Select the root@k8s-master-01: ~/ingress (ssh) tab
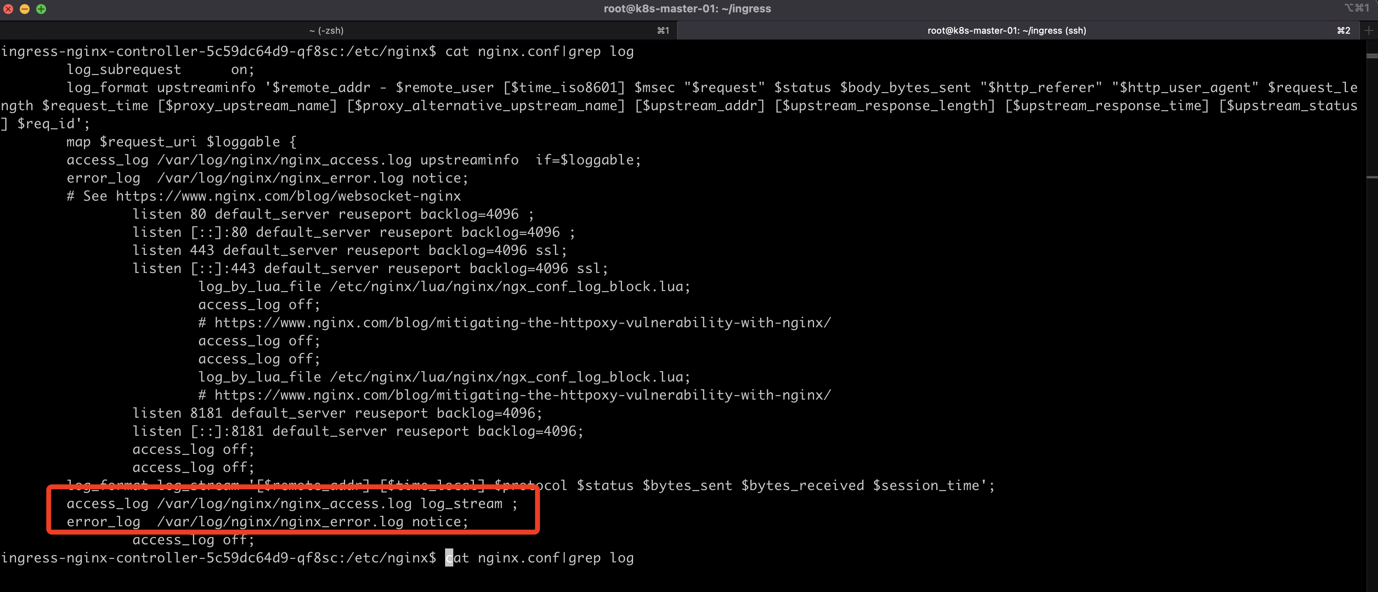This screenshot has height=592, width=1378. 1005,30
